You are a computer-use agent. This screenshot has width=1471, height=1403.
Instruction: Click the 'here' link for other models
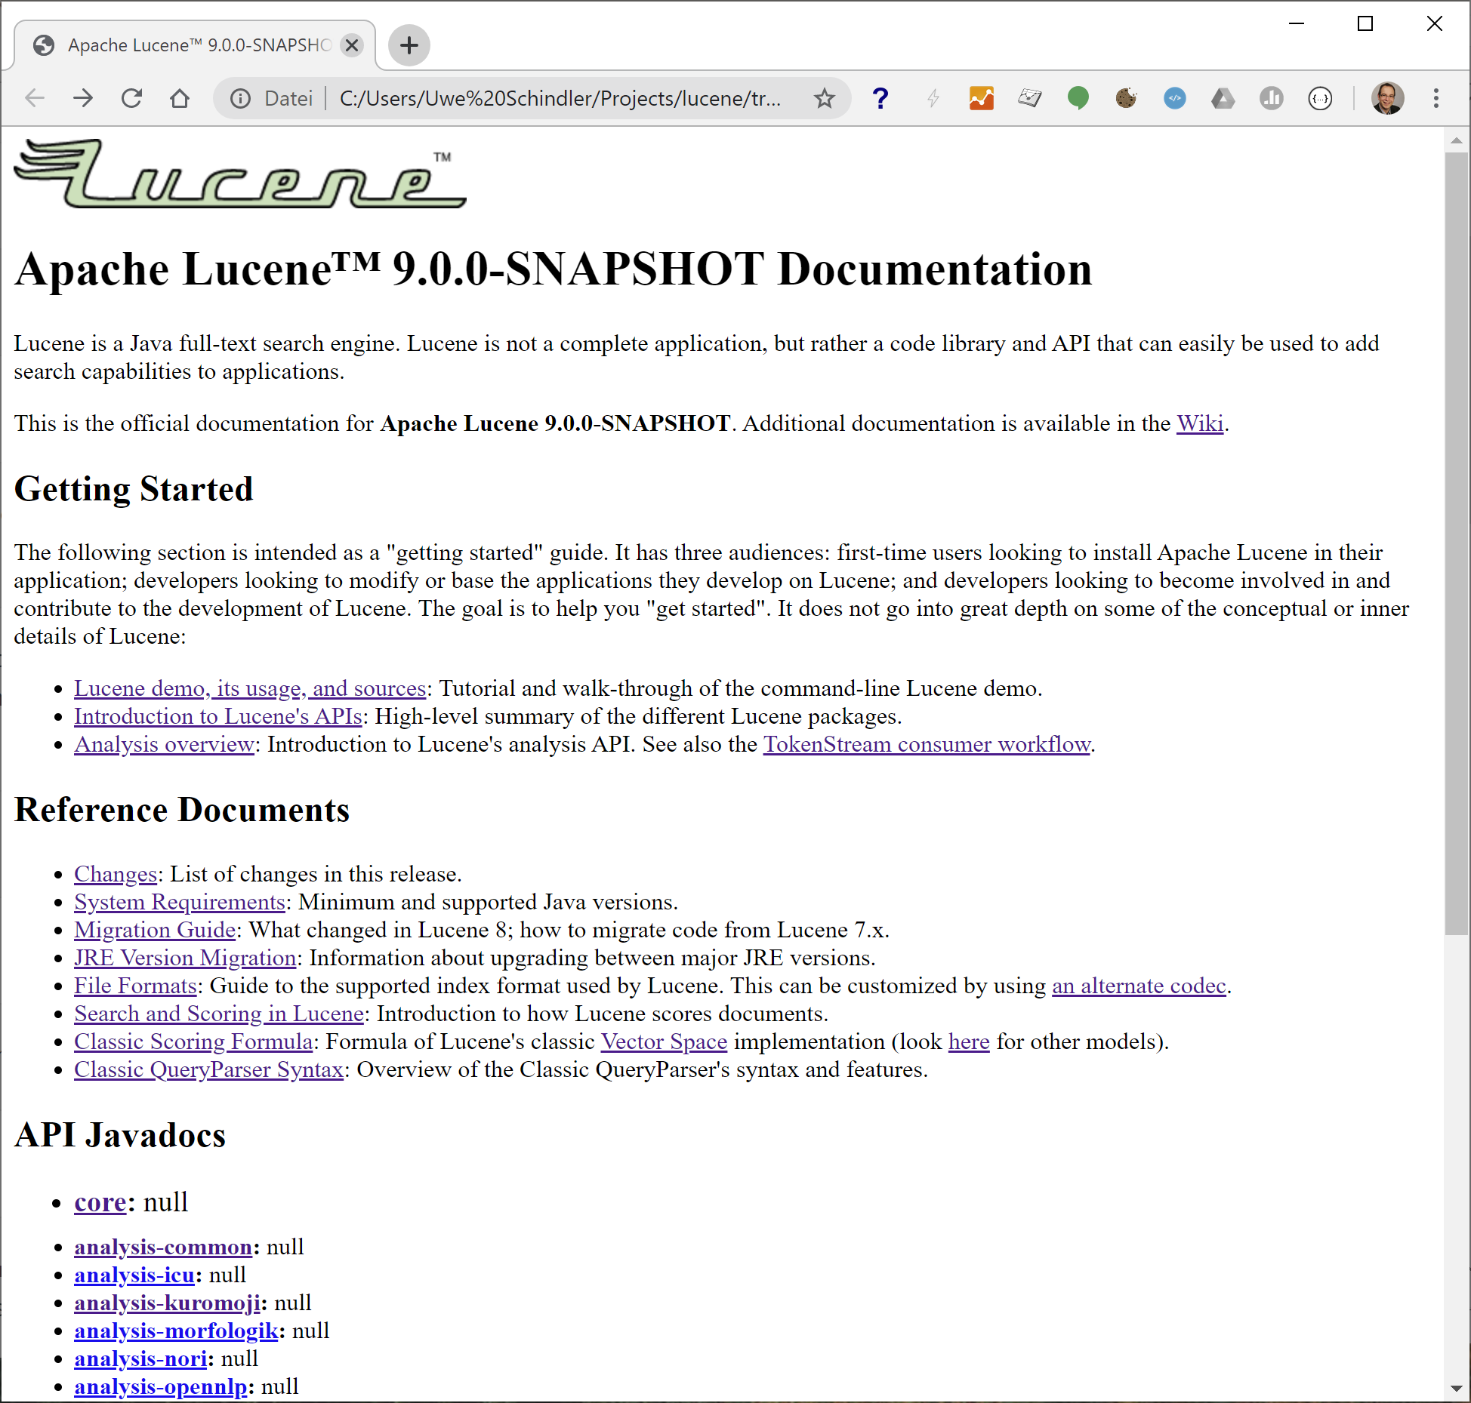(x=969, y=1041)
